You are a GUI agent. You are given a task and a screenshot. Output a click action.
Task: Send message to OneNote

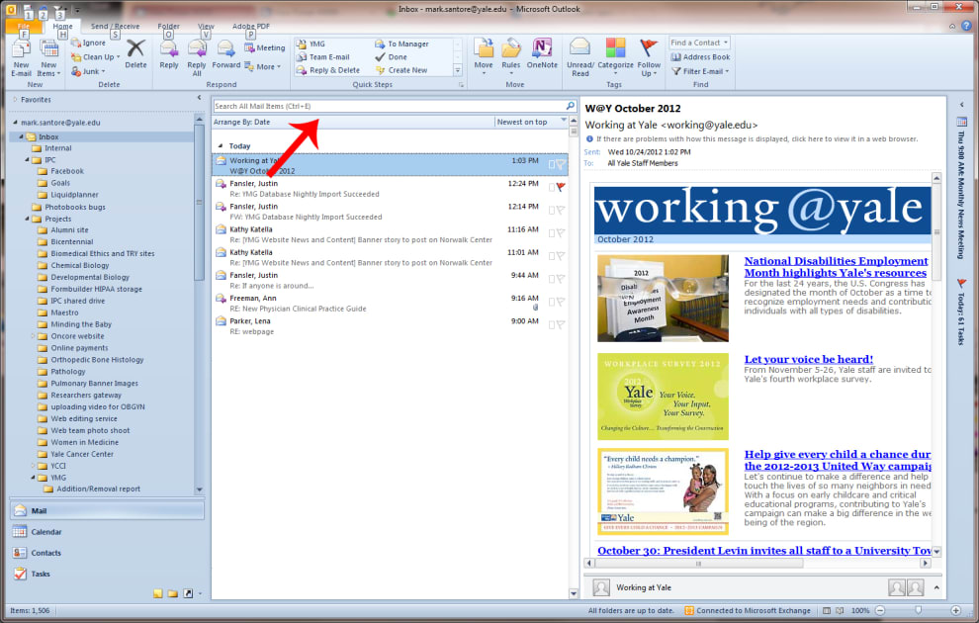[542, 54]
